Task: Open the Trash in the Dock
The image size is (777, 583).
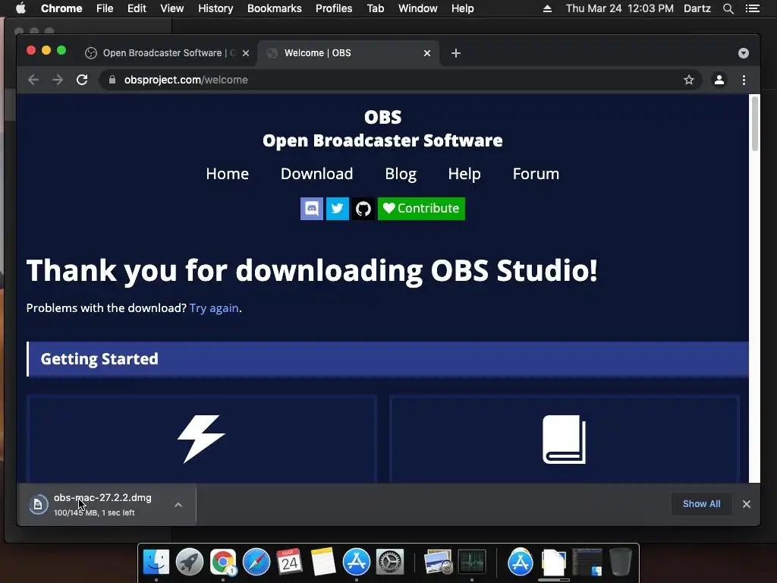Action: tap(621, 563)
